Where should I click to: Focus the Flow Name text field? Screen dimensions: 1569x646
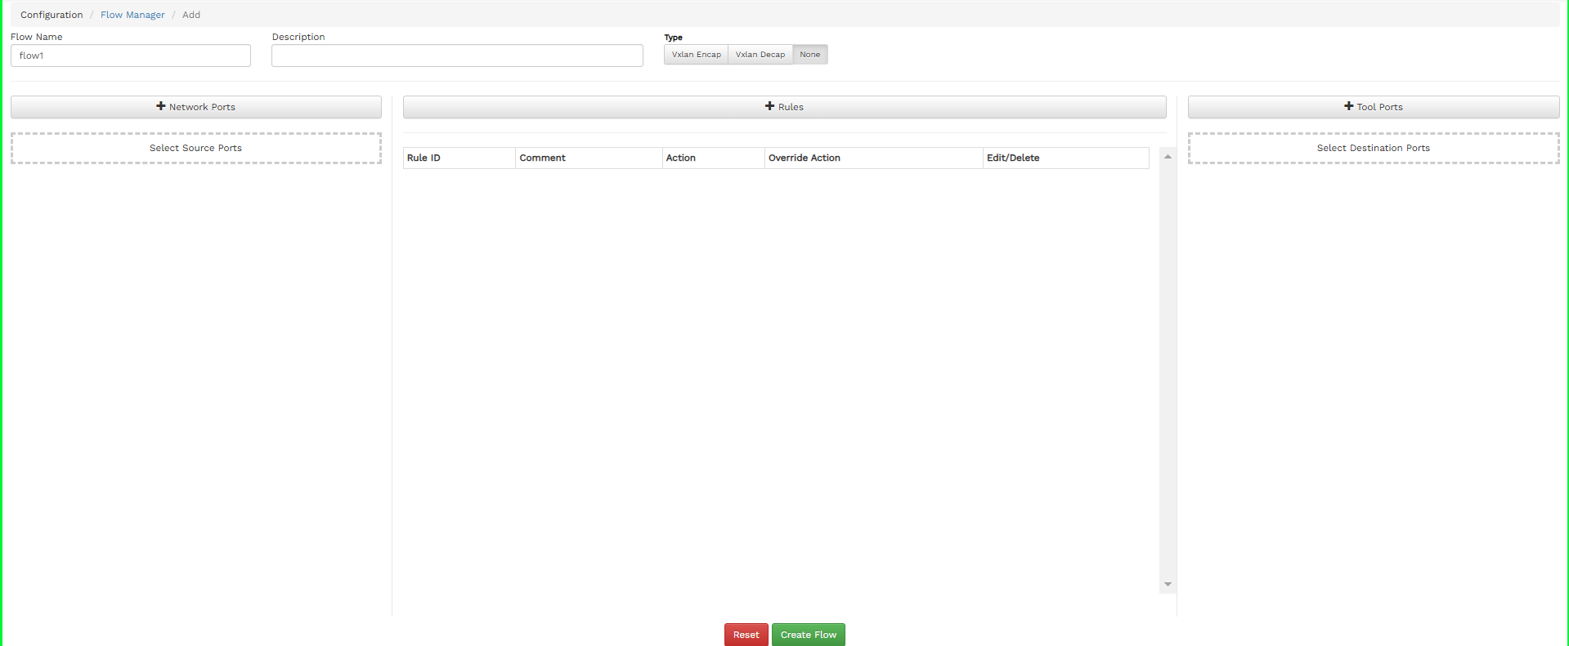point(131,56)
